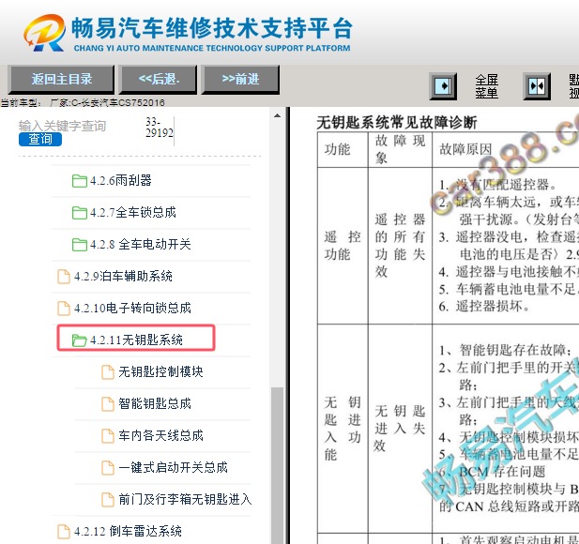Click the blue 查询 search button

coord(40,139)
